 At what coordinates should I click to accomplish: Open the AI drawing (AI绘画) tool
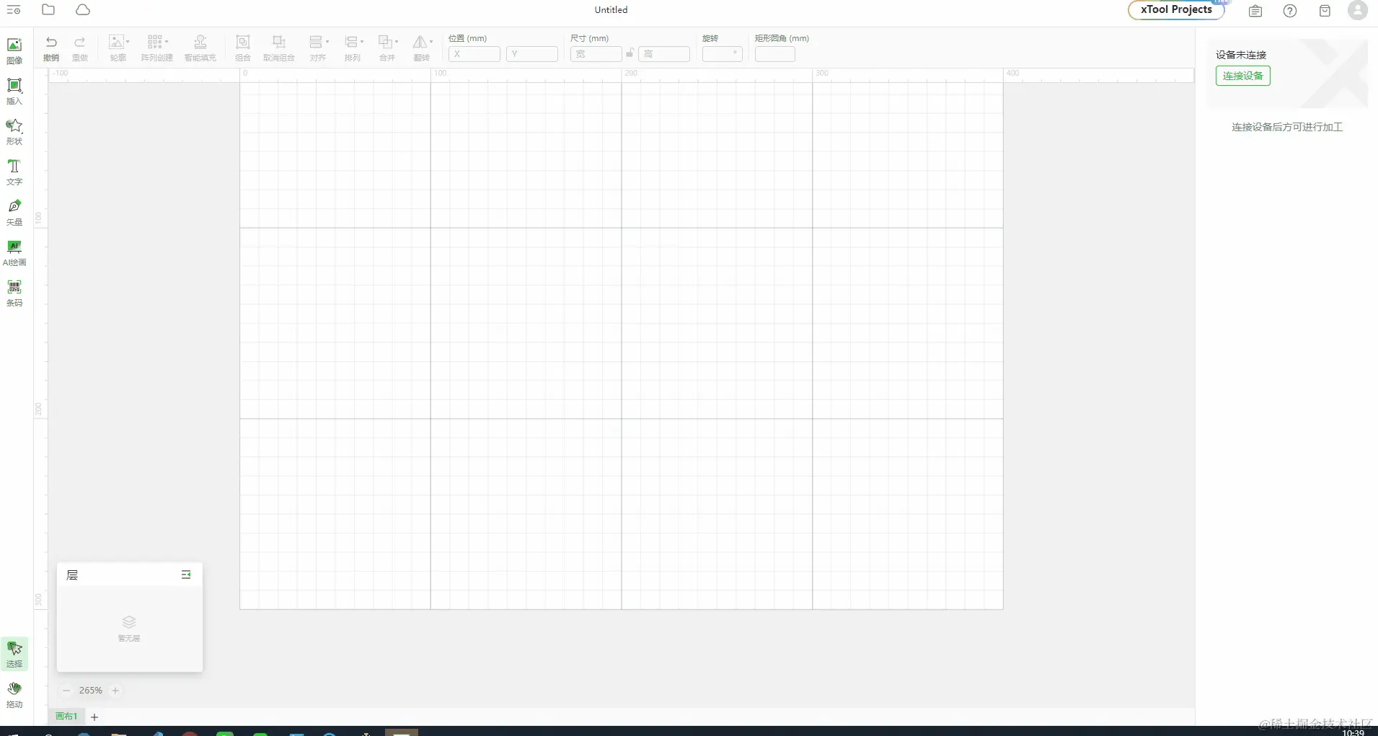(x=14, y=252)
